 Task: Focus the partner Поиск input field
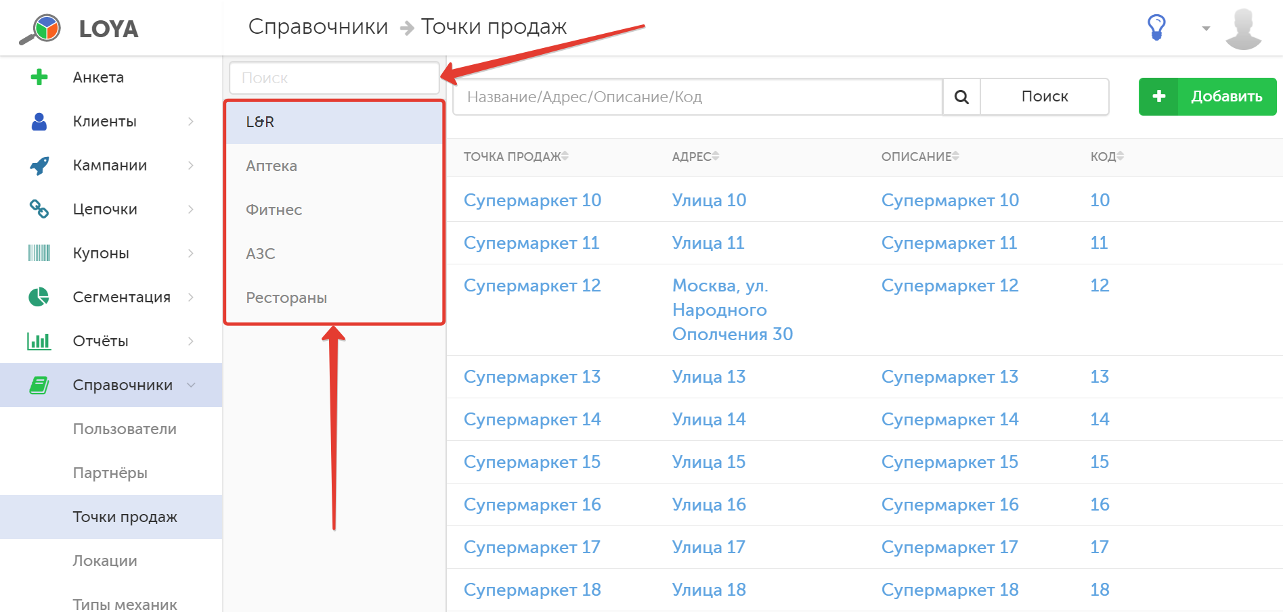(334, 78)
